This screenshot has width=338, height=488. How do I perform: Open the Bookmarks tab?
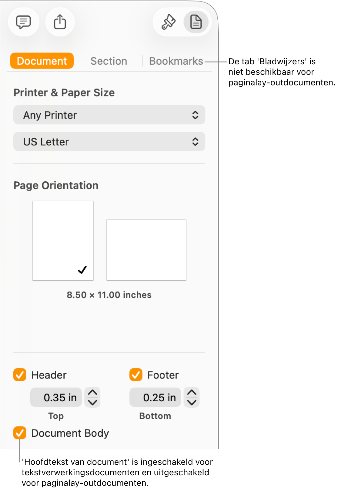click(176, 61)
